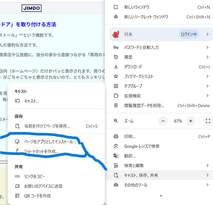Image resolution: width=213 pixels, height=205 pixels.
Task: Click the install page as app icon
Action: [17, 141]
